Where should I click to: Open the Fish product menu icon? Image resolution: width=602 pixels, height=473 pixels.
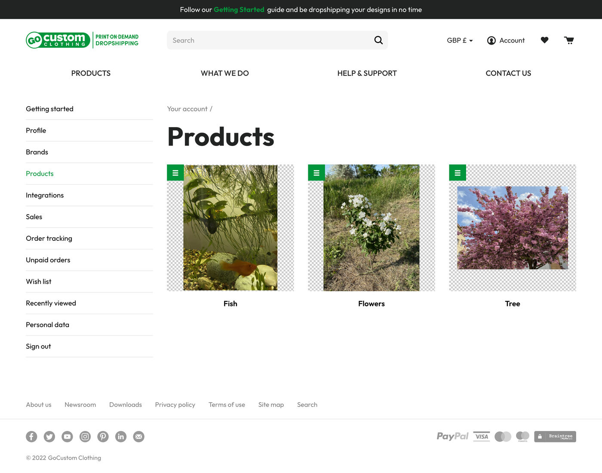pyautogui.click(x=175, y=173)
